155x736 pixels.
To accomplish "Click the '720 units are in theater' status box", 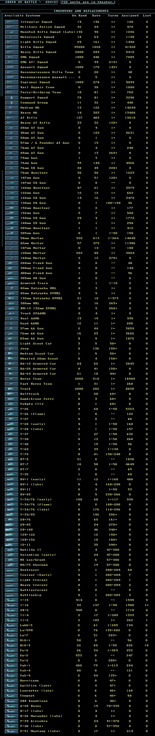I will click(87, 2).
